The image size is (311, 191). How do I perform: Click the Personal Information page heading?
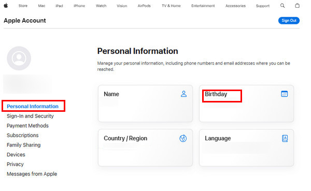point(138,51)
